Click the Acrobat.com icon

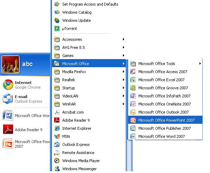click(57, 112)
